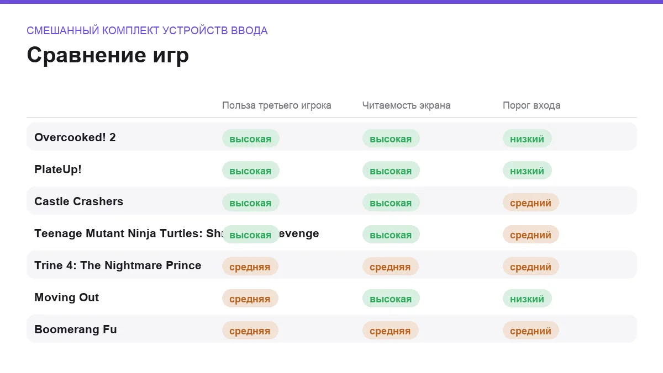Click the game name "PlateUp!"
The image size is (663, 373).
pos(58,169)
